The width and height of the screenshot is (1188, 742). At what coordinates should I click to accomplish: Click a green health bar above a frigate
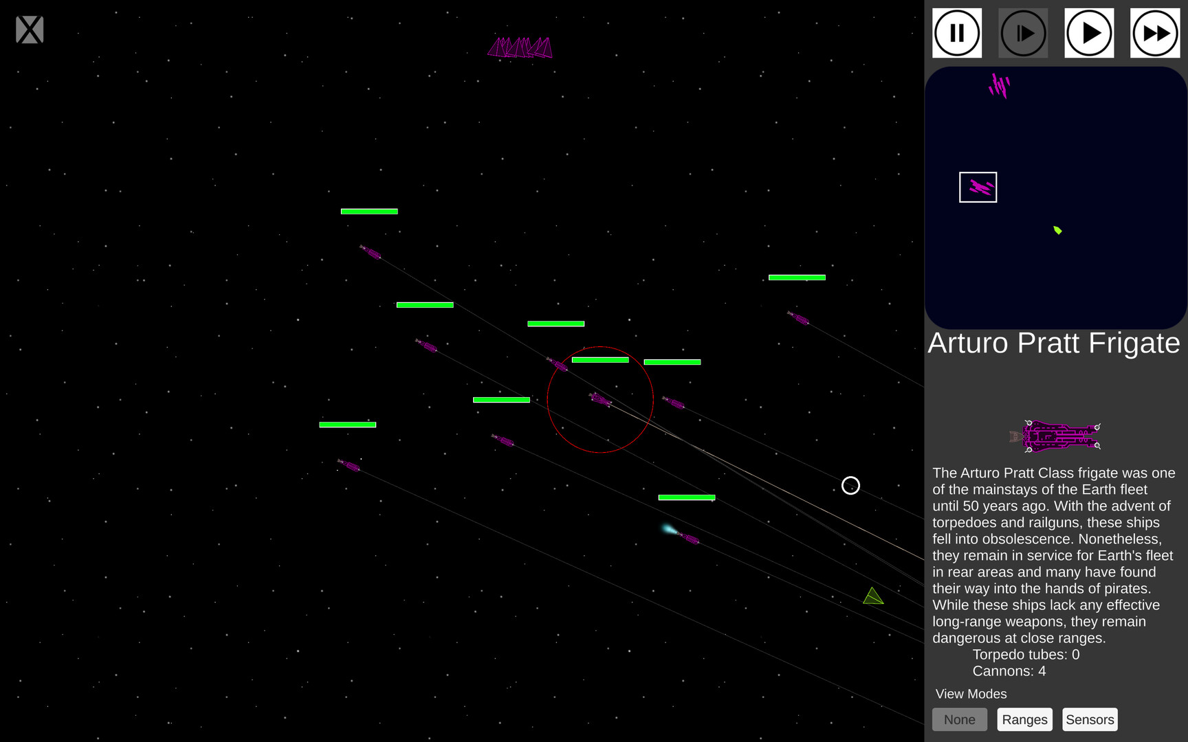(601, 359)
